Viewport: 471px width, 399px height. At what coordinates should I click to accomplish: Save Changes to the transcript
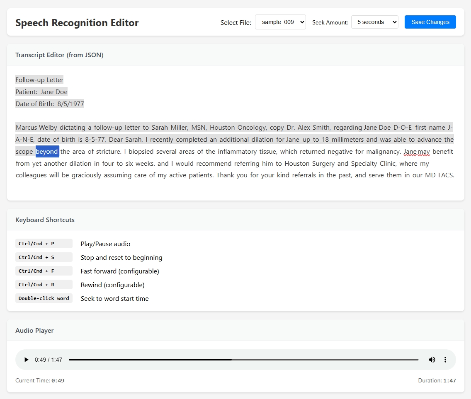tap(430, 22)
